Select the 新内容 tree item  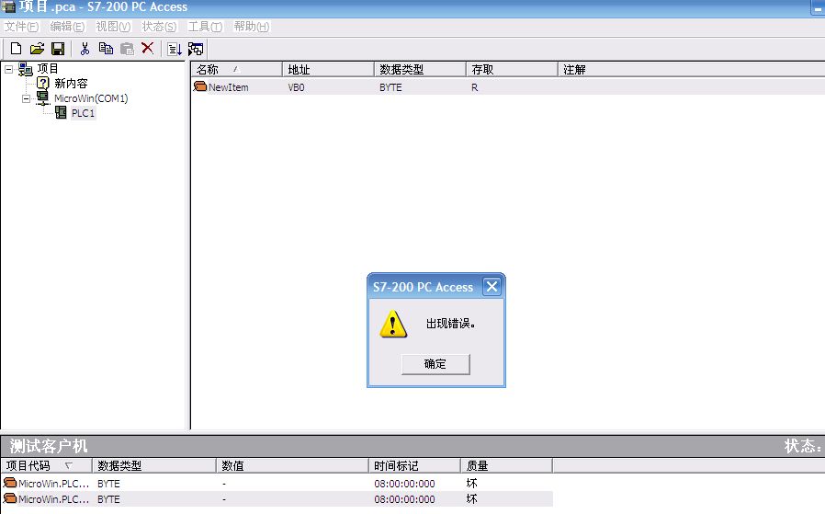point(71,83)
